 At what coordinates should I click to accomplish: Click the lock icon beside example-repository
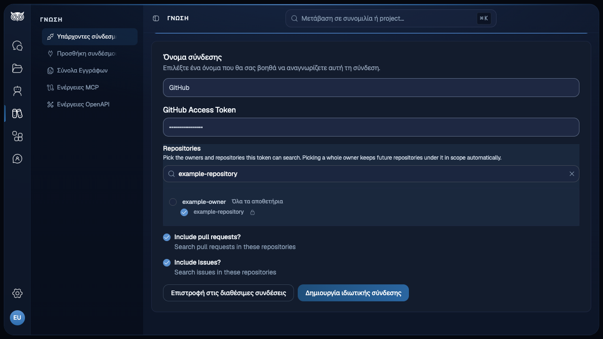253,212
